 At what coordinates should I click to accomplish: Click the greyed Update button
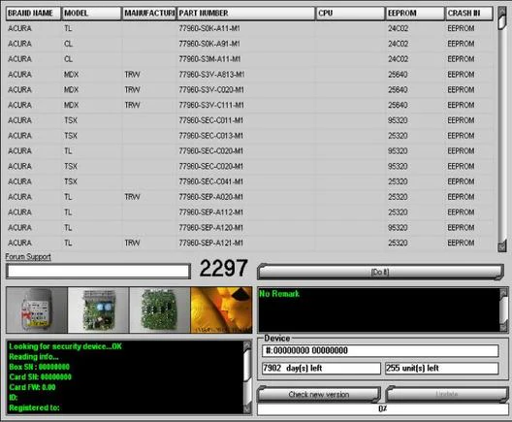click(x=447, y=394)
